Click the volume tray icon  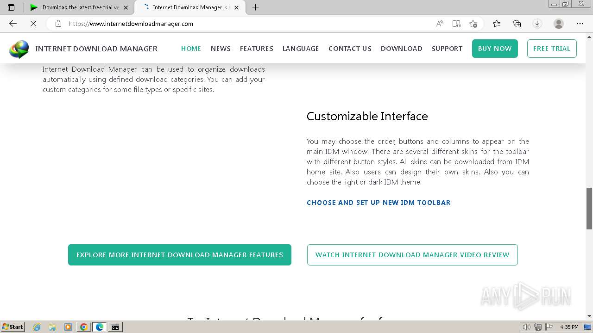tap(527, 327)
